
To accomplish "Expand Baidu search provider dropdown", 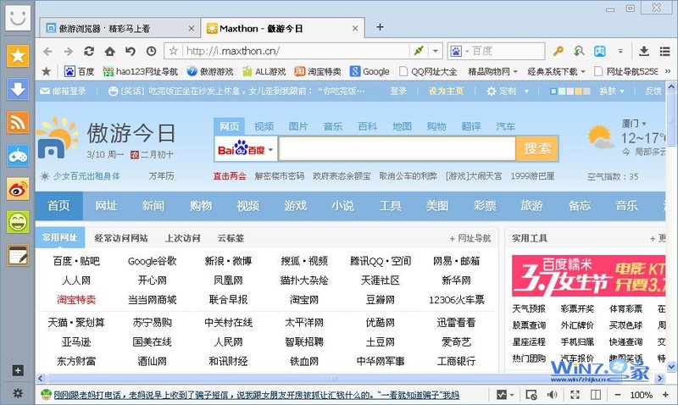I will 270,150.
